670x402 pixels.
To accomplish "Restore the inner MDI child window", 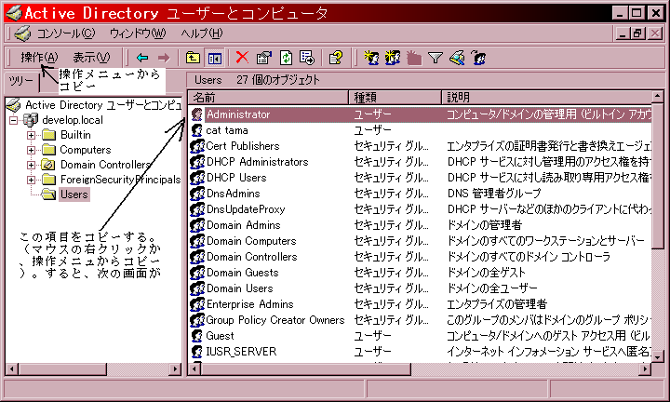I will (638, 33).
